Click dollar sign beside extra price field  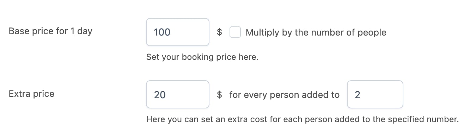coord(219,95)
